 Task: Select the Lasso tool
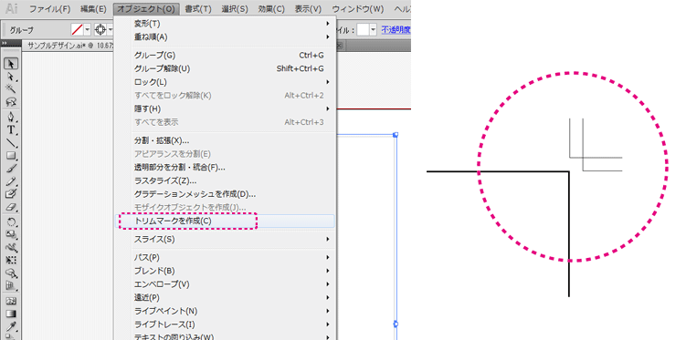point(11,102)
